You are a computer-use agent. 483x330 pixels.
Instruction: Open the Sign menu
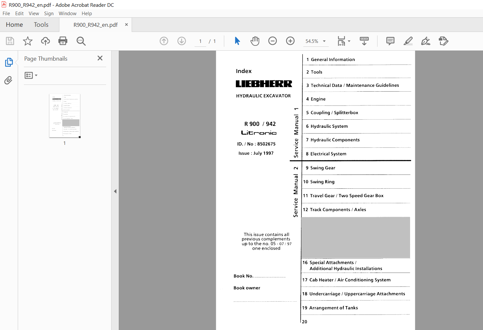pyautogui.click(x=49, y=14)
